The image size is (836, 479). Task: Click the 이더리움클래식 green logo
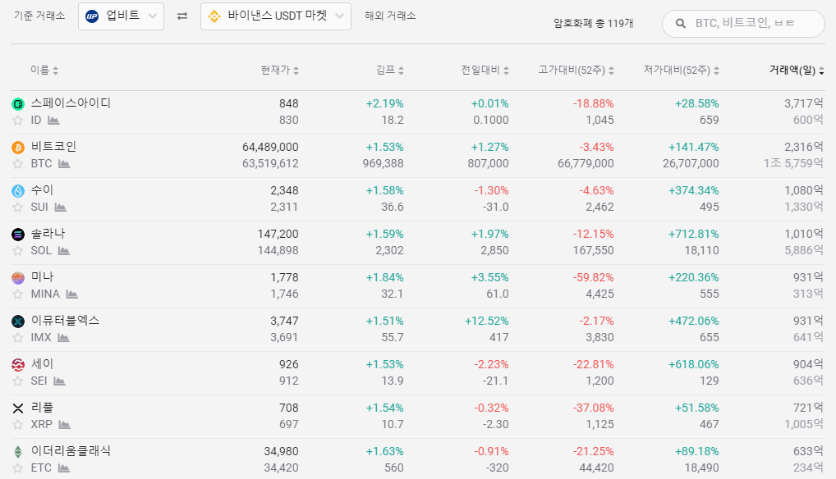18,452
